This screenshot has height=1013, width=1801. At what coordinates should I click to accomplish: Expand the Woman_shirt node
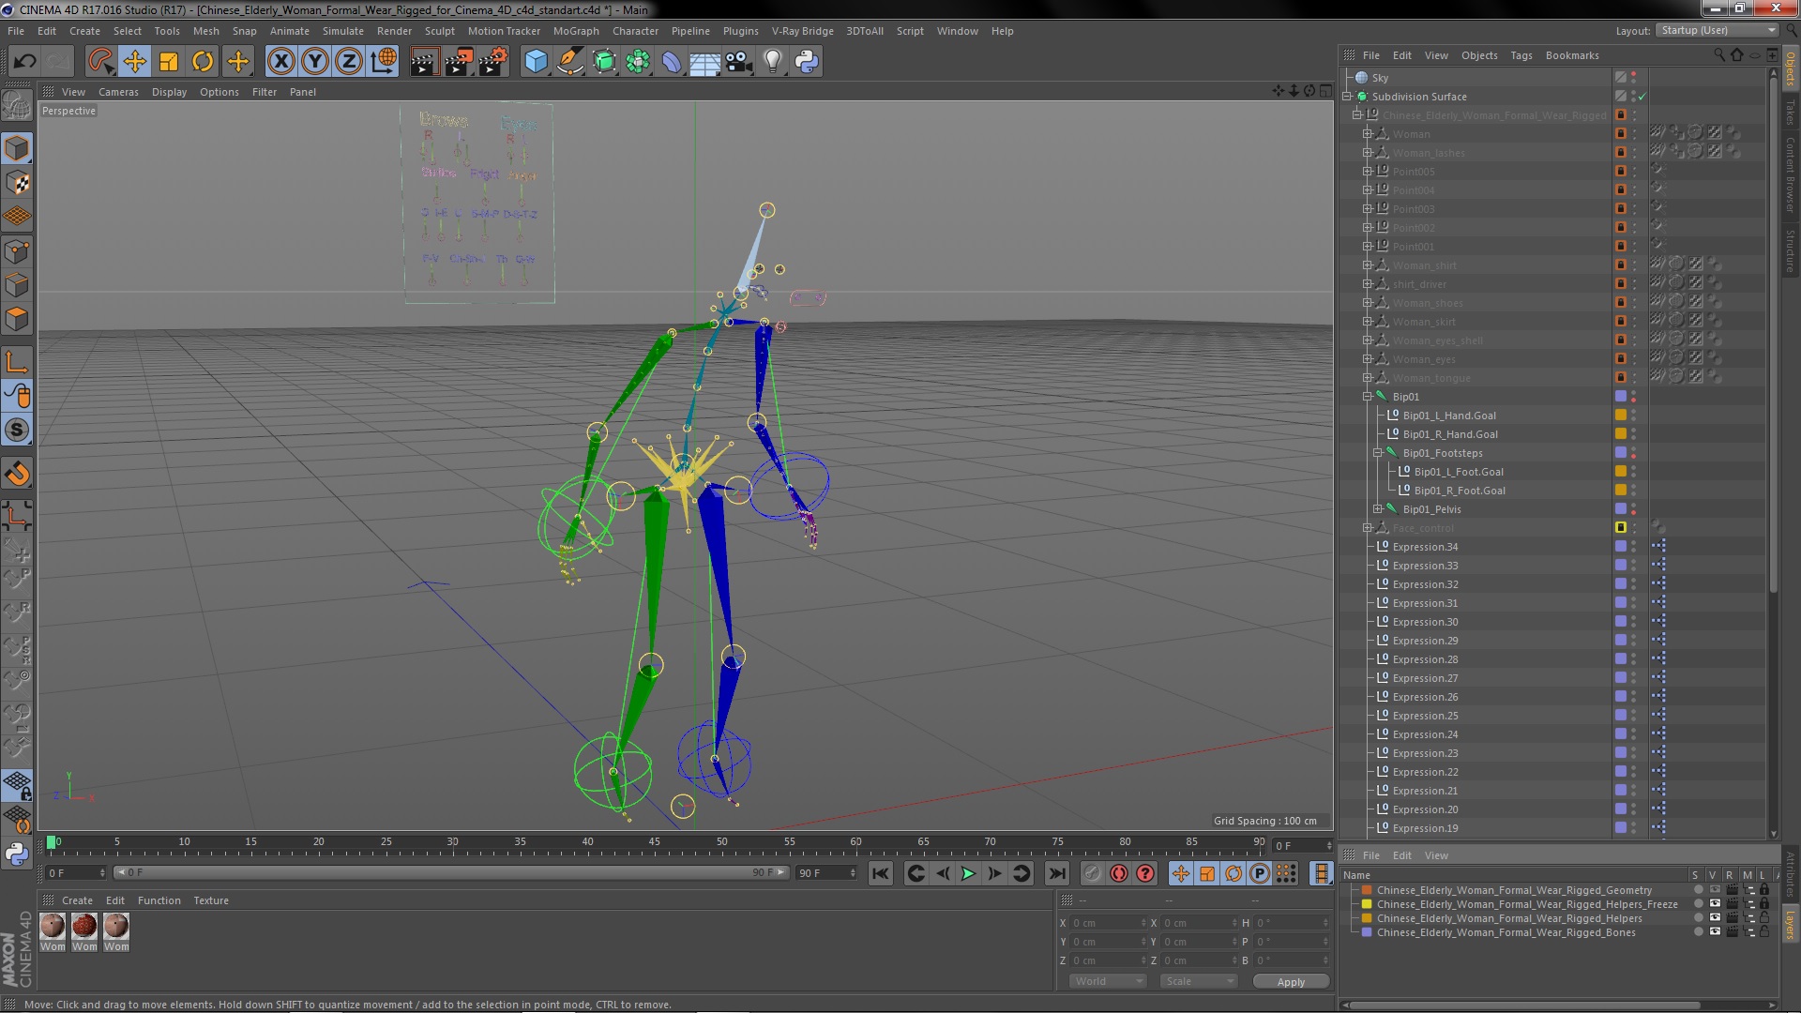click(x=1367, y=265)
